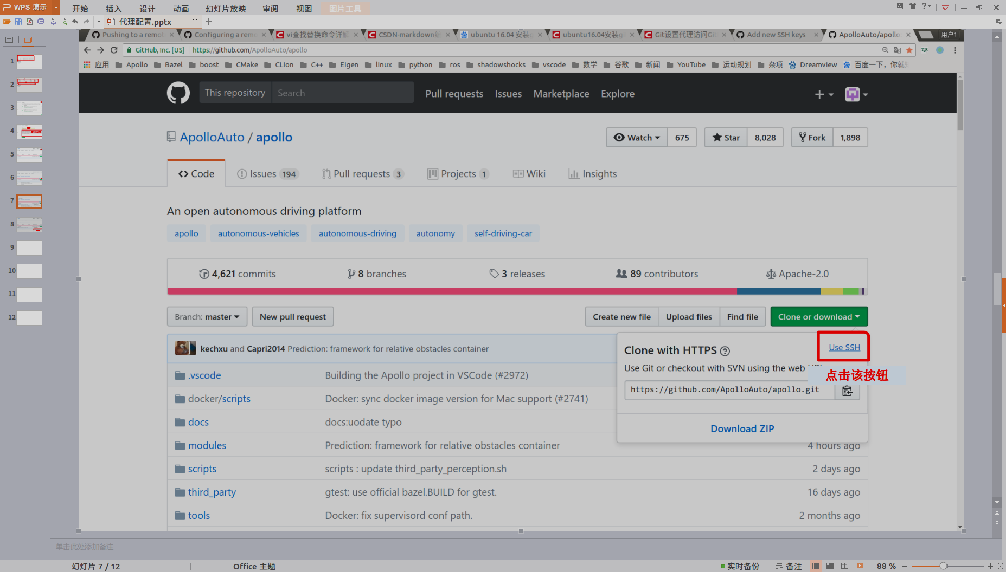Open print preview with the magnifier page icon
The height and width of the screenshot is (572, 1006).
coord(63,22)
